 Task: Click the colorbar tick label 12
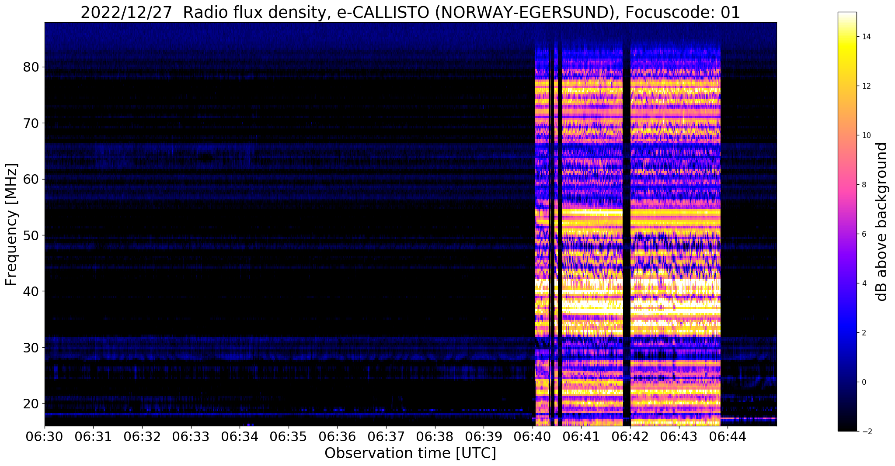click(866, 86)
